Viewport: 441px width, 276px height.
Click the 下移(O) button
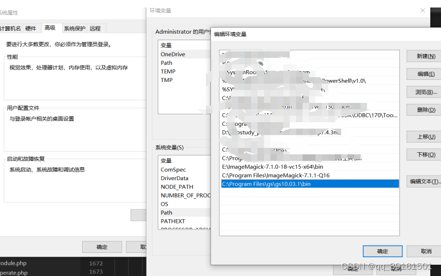pyautogui.click(x=424, y=155)
